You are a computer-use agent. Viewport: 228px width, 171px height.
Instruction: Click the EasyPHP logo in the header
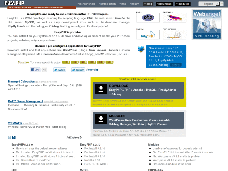coord(14,3)
